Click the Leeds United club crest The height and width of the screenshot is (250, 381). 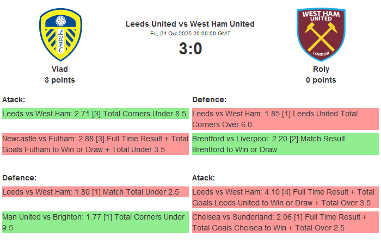pos(60,34)
